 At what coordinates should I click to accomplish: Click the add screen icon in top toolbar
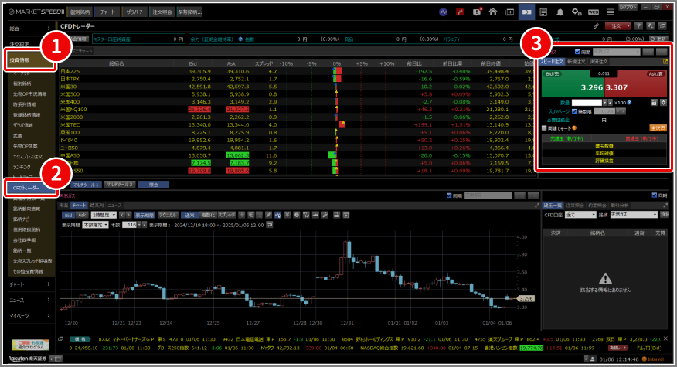point(509,12)
